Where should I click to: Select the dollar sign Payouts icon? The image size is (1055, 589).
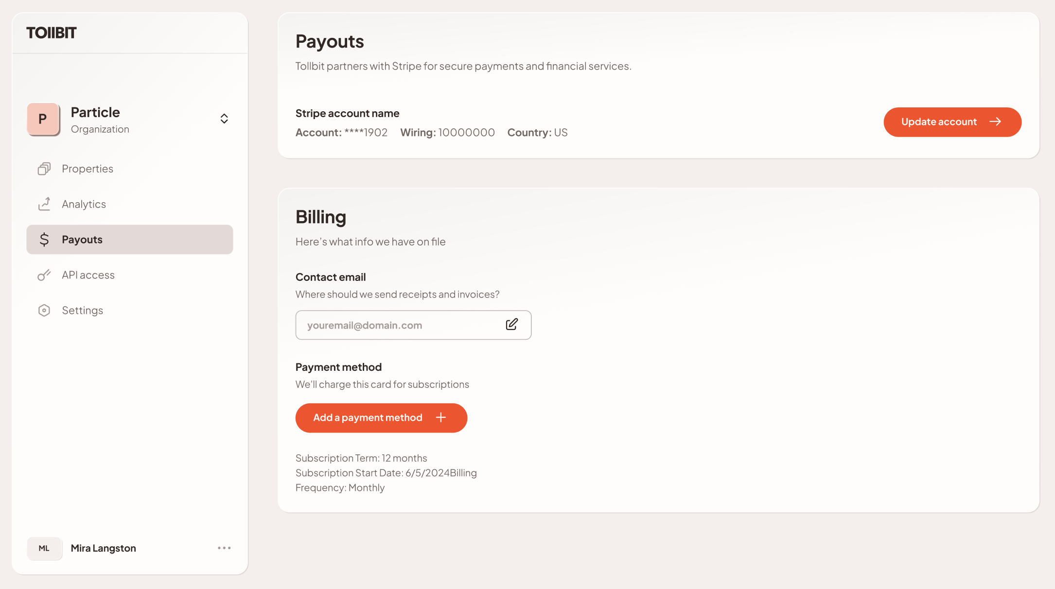[x=44, y=240]
